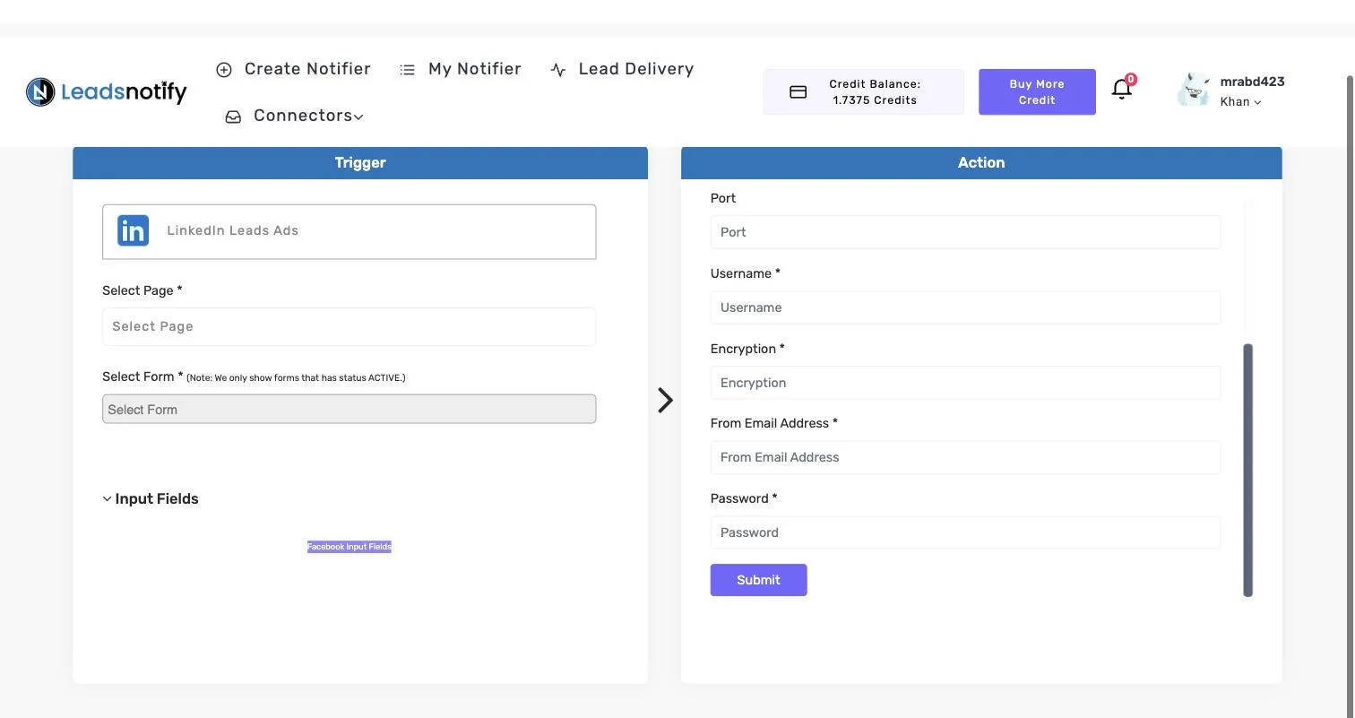Submit the Action form

(x=758, y=580)
